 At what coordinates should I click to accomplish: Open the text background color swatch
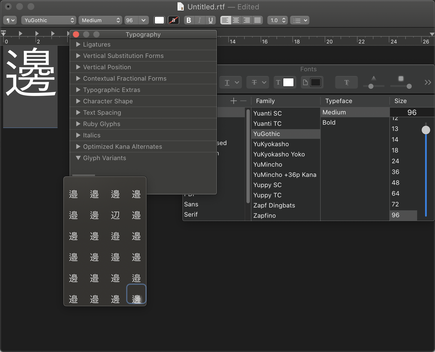pyautogui.click(x=174, y=20)
